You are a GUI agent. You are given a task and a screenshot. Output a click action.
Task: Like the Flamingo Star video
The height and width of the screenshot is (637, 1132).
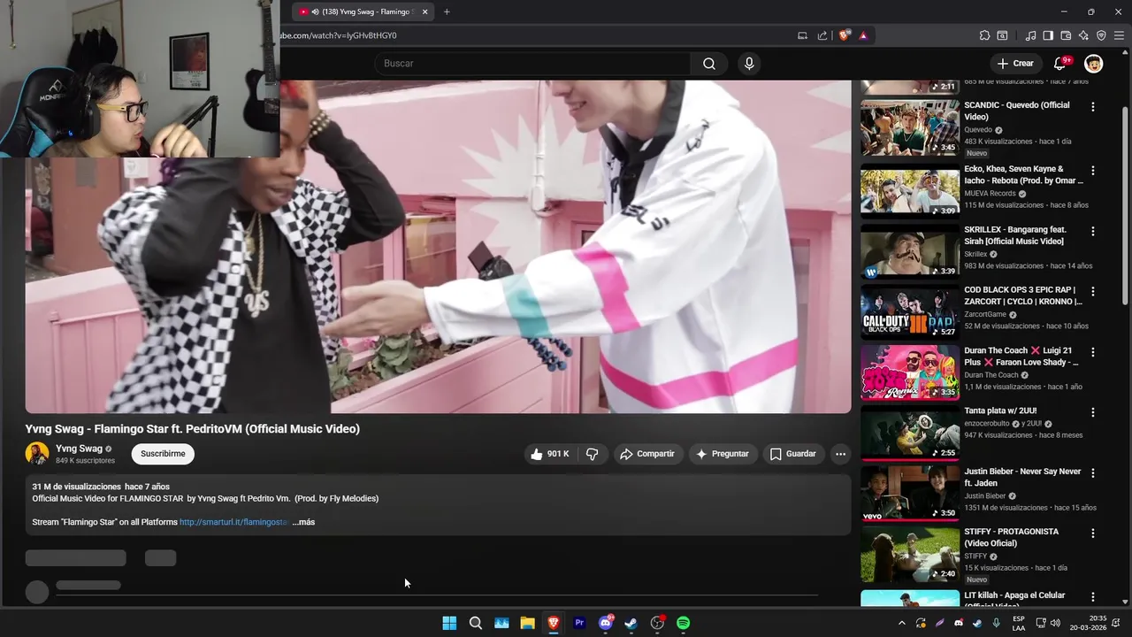coord(549,454)
